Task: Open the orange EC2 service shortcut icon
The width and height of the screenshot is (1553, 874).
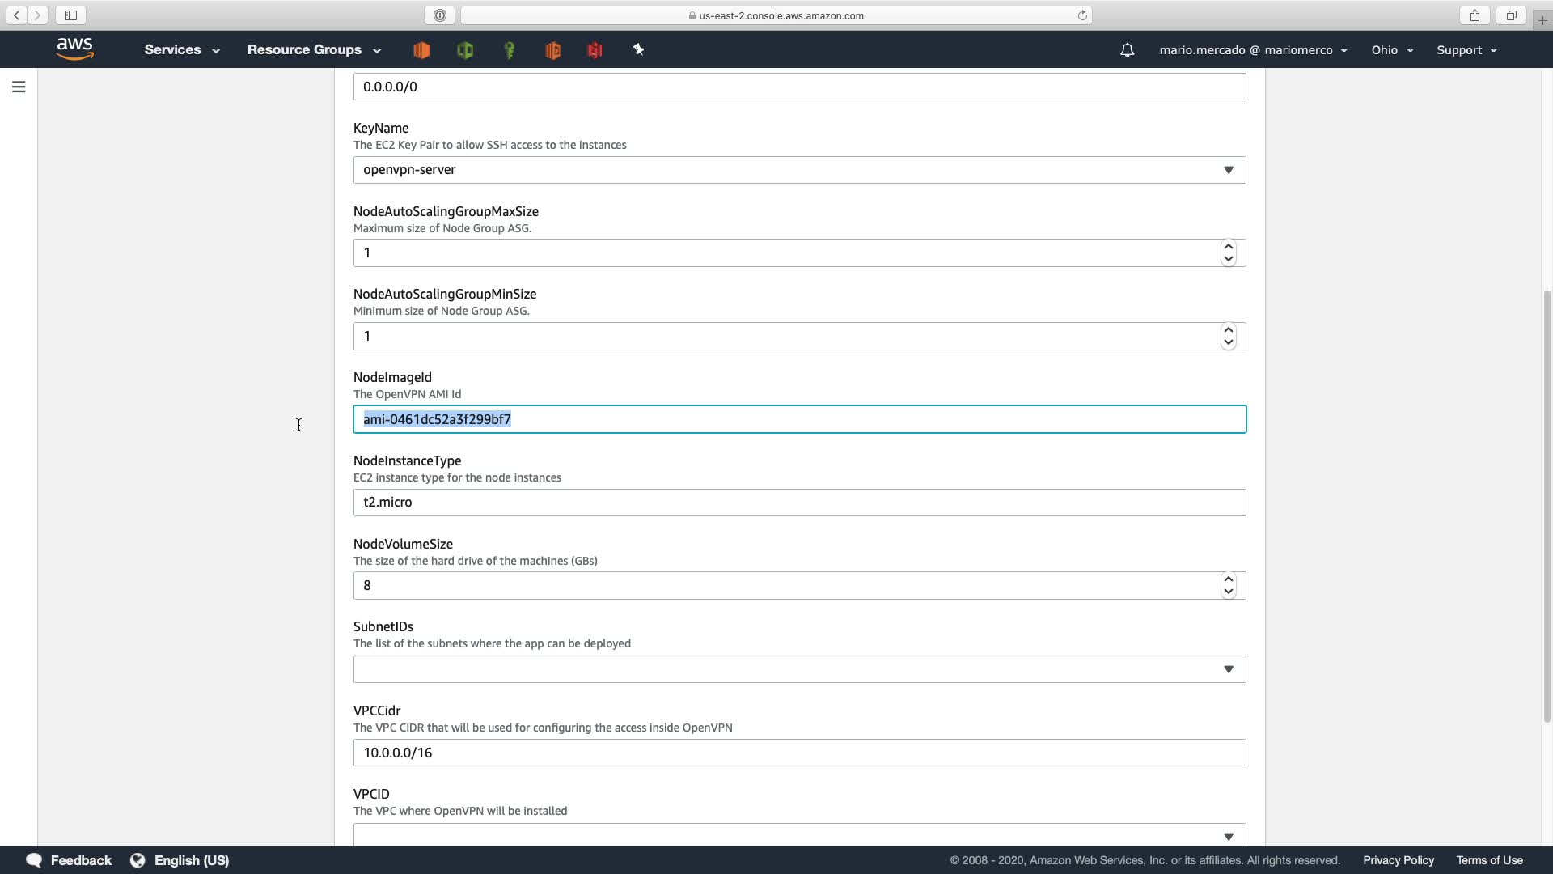Action: 421,50
